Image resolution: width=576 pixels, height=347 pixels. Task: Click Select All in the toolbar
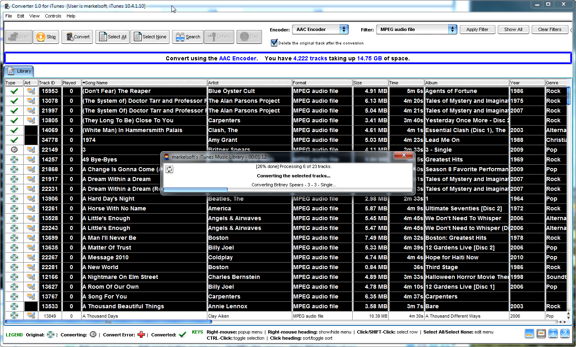pyautogui.click(x=112, y=37)
